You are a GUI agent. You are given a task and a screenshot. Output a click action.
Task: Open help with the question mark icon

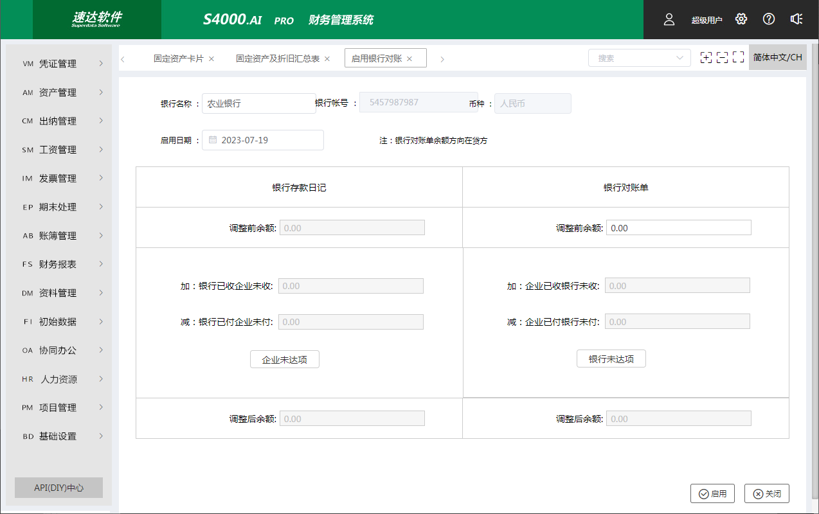coord(769,19)
